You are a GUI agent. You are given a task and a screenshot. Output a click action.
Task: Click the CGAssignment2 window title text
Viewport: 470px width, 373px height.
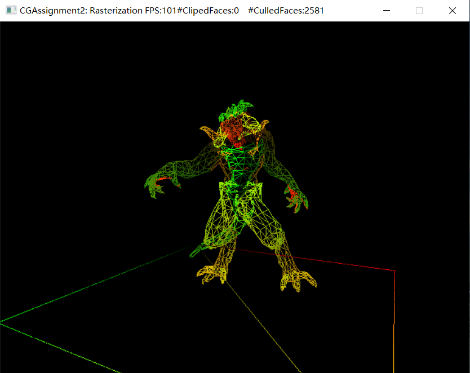pyautogui.click(x=172, y=11)
